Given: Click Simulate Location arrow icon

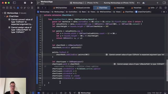Looking at the screenshot, I should pos(75,93).
